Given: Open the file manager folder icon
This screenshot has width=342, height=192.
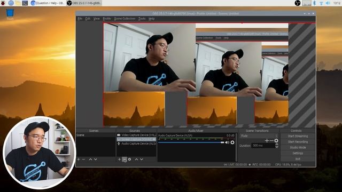Looking at the screenshot, I should [18, 3].
